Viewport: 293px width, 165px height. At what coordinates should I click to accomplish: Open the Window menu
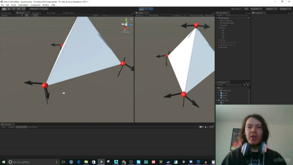(46, 5)
